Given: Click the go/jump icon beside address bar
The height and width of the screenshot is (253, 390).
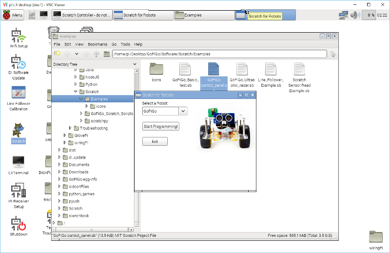Looking at the screenshot, I should (332, 54).
